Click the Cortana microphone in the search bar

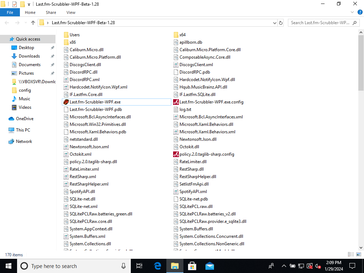(x=123, y=266)
